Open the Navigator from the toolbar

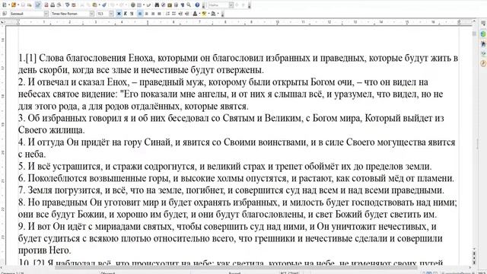tap(163, 5)
